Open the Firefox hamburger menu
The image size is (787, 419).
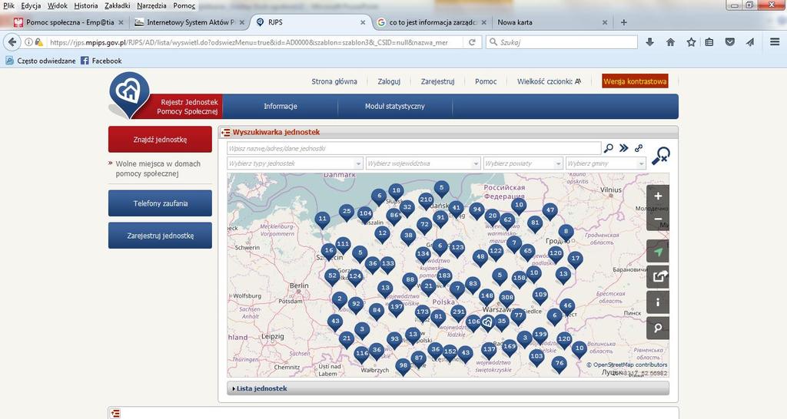[775, 42]
